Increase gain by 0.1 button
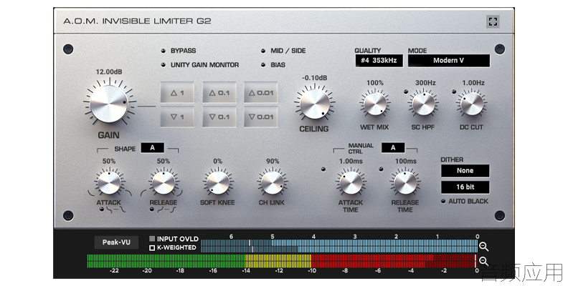This screenshot has width=568, height=286. pos(219,93)
